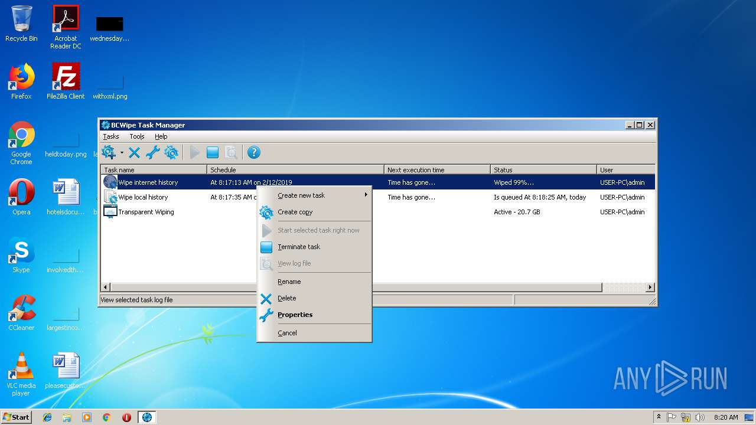Click the Help question mark icon
The height and width of the screenshot is (425, 756).
pyautogui.click(x=253, y=152)
